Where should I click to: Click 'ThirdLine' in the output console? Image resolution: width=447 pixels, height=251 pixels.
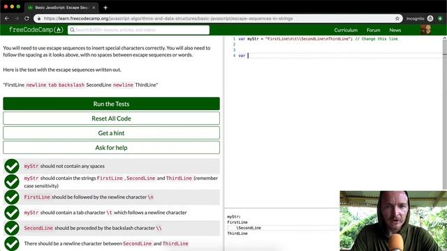[x=237, y=234]
